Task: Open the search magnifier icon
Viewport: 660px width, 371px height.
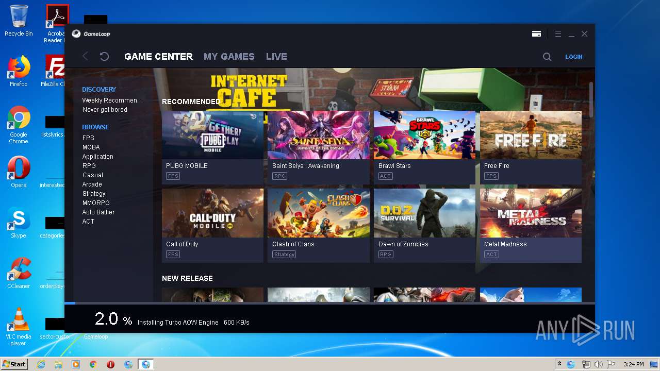Action: point(547,57)
